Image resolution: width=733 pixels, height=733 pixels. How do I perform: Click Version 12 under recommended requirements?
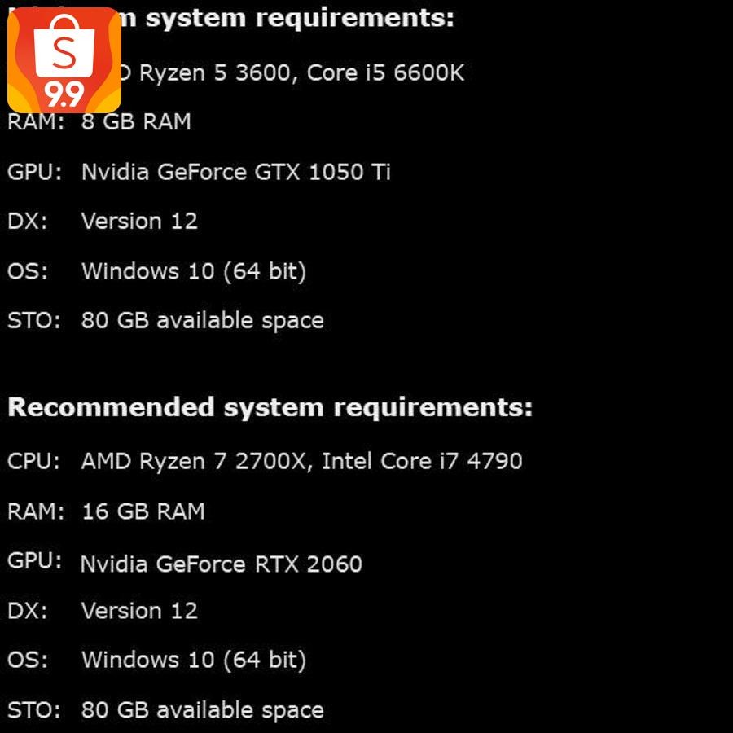tap(139, 611)
